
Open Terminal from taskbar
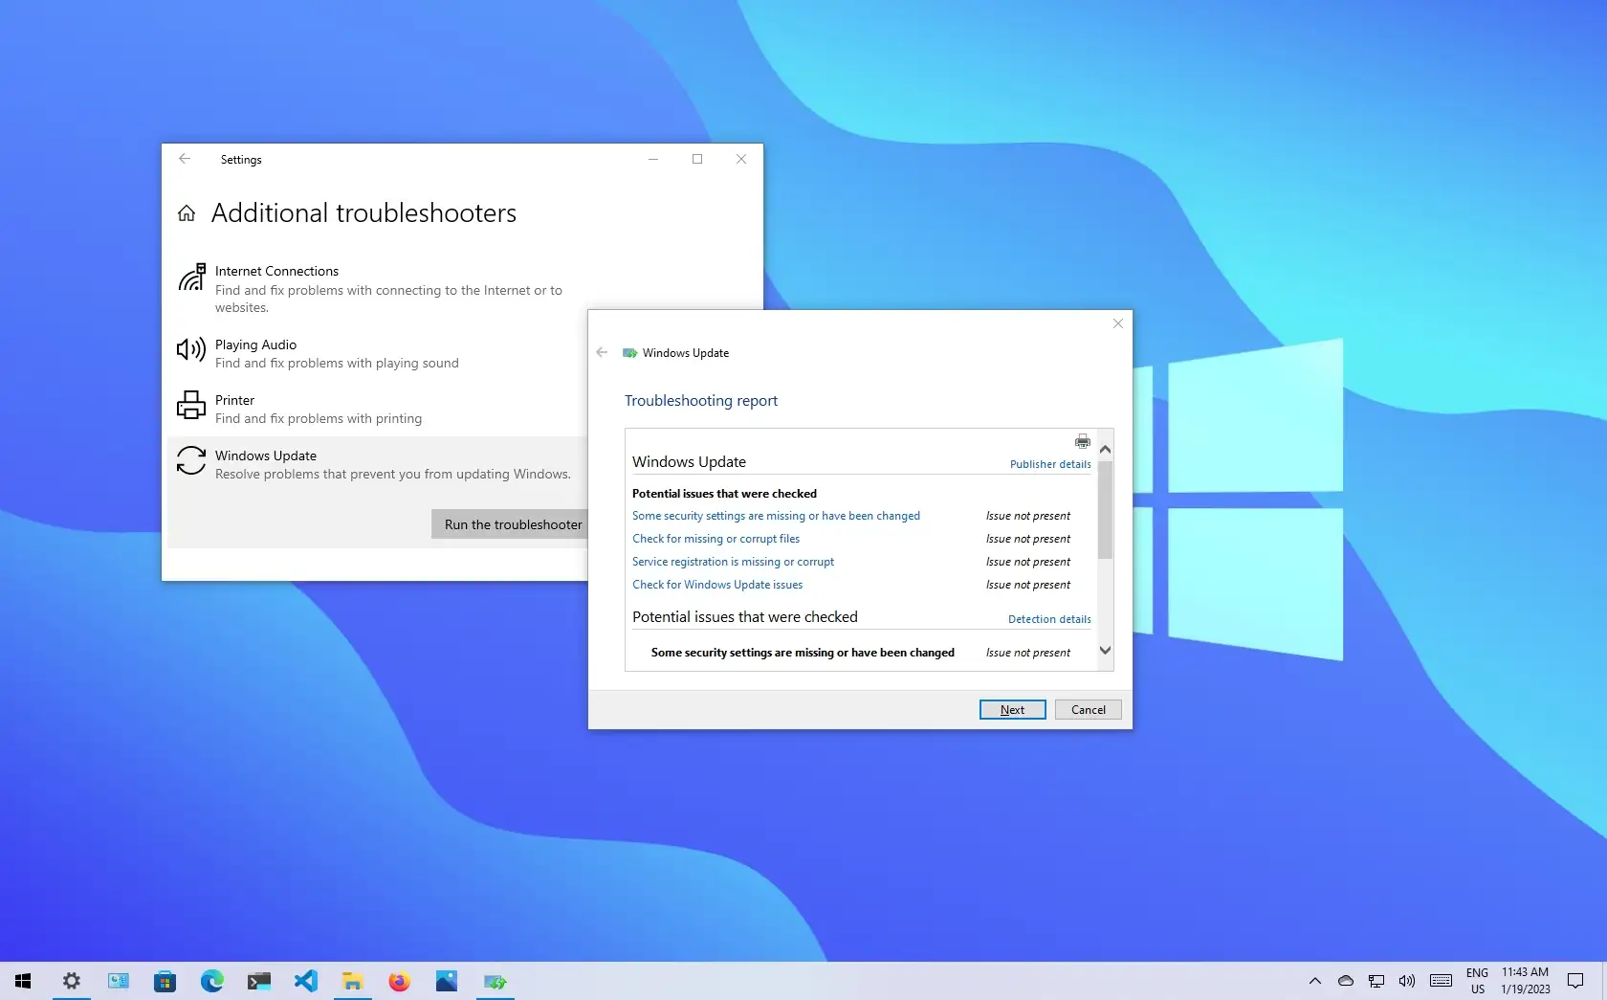(258, 981)
